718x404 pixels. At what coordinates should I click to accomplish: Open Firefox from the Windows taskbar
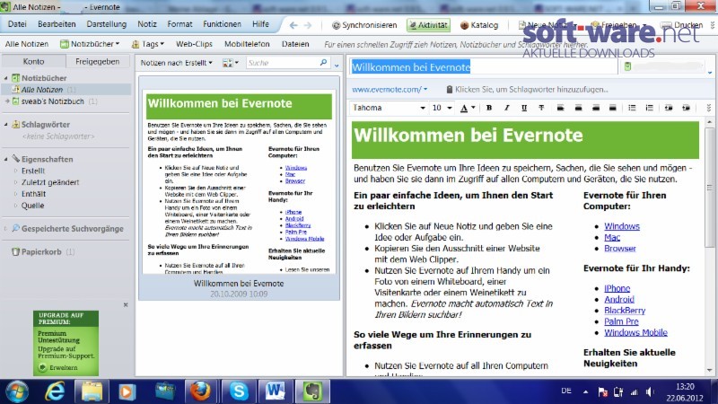coord(200,391)
